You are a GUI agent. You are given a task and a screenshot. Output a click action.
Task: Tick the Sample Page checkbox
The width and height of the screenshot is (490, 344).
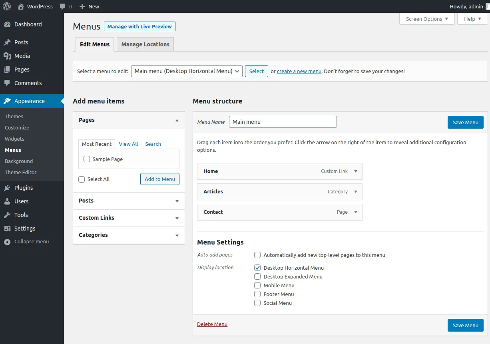tap(87, 159)
